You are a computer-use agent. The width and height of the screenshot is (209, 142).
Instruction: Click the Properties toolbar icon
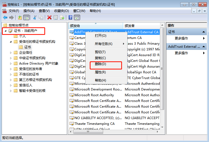56,17
